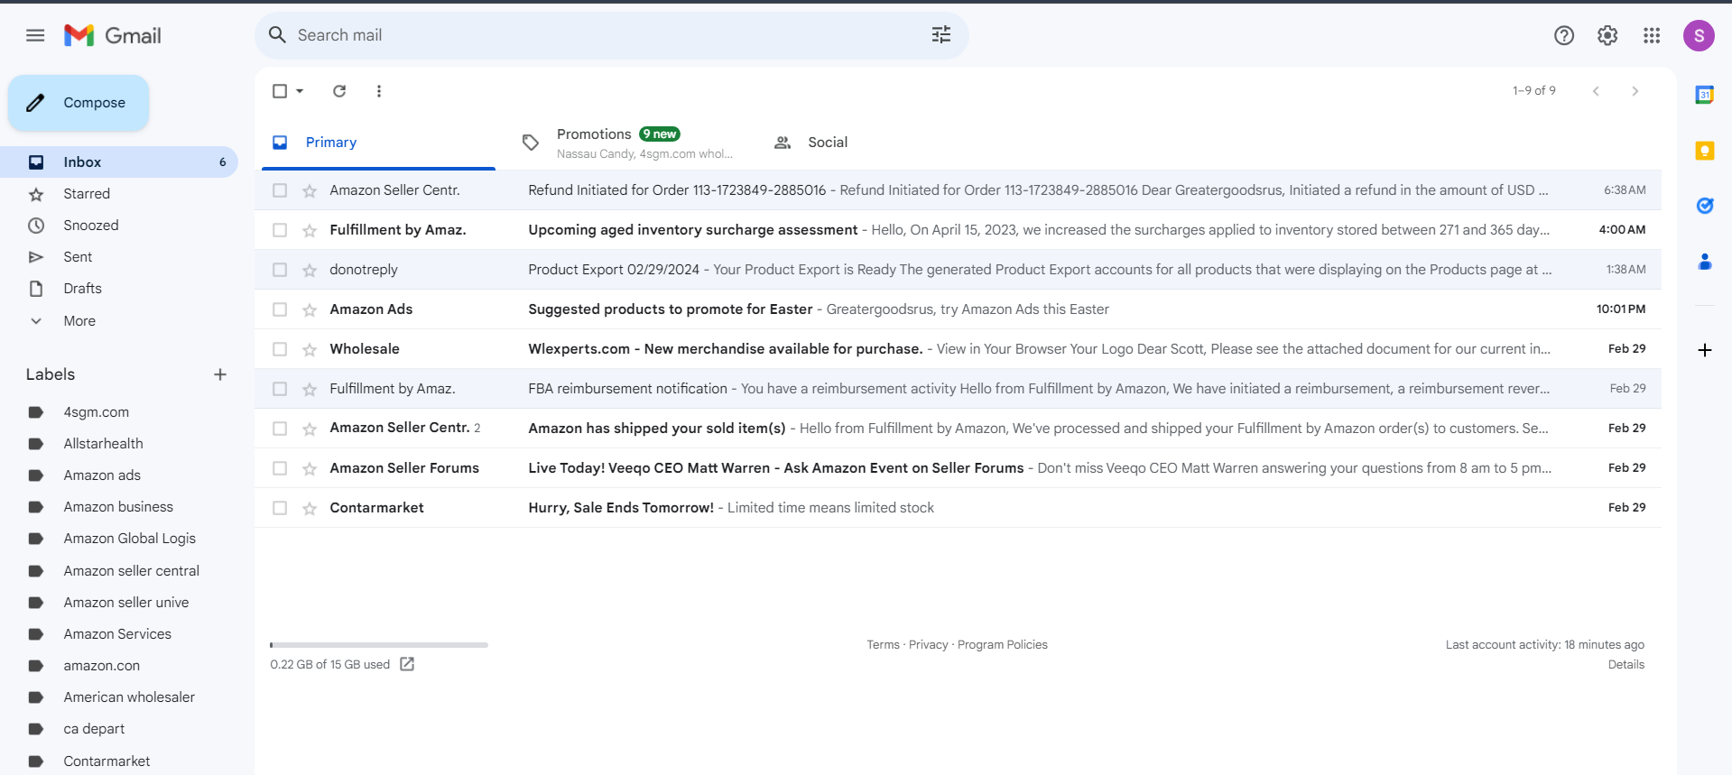Screen dimensions: 1732x775
Task: Go to newer messages arrow
Action: (1596, 91)
